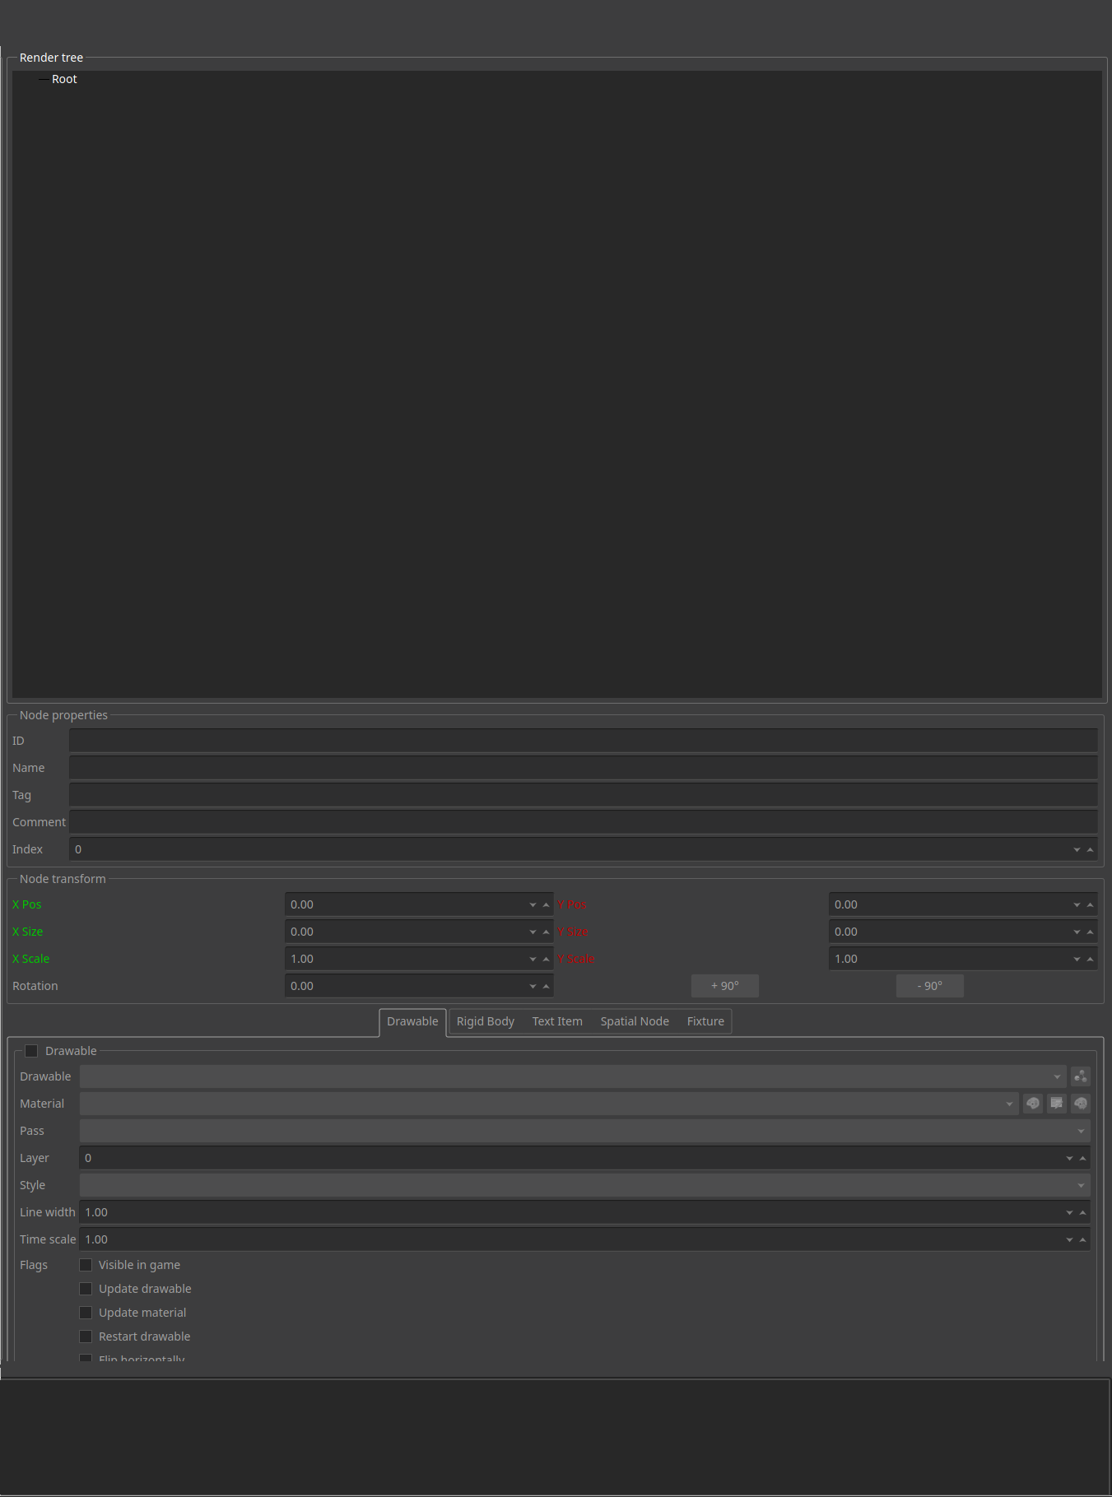Open the Drawable selection dropdown
Screen dimensions: 1112x1497
[573, 1076]
